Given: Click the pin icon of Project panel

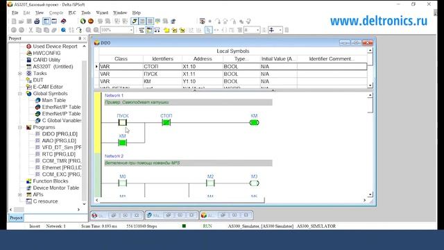Looking at the screenshot, I should coord(80,38).
